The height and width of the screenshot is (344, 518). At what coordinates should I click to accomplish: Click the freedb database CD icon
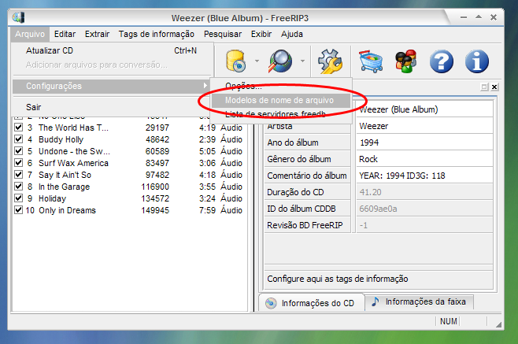(x=235, y=61)
